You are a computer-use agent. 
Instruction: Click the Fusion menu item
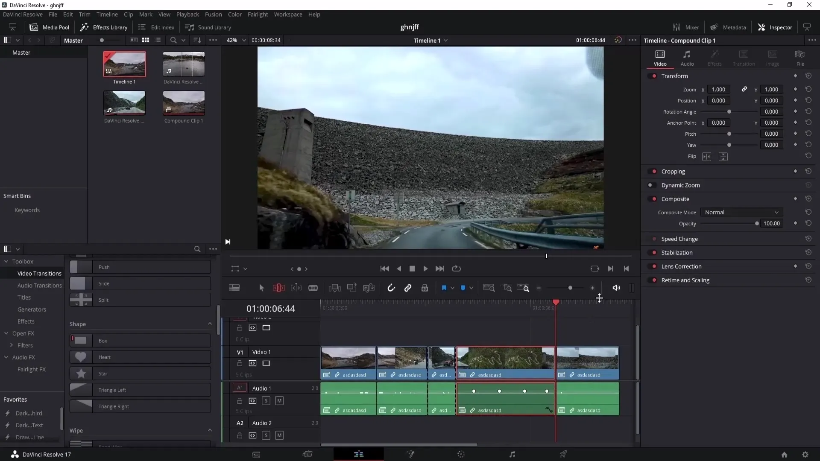pyautogui.click(x=214, y=14)
